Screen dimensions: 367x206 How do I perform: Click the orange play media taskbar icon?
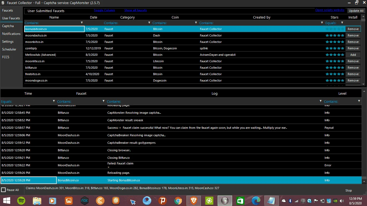(53, 200)
